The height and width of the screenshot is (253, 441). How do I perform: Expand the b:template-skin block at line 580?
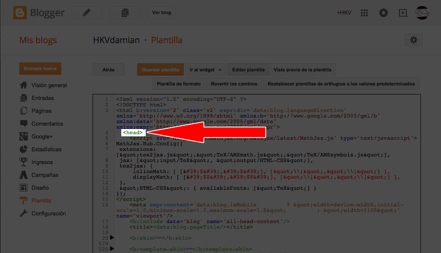[x=112, y=248]
